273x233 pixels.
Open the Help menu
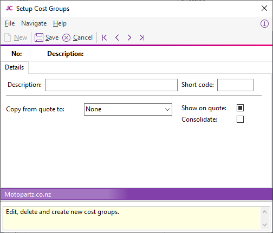tap(60, 23)
